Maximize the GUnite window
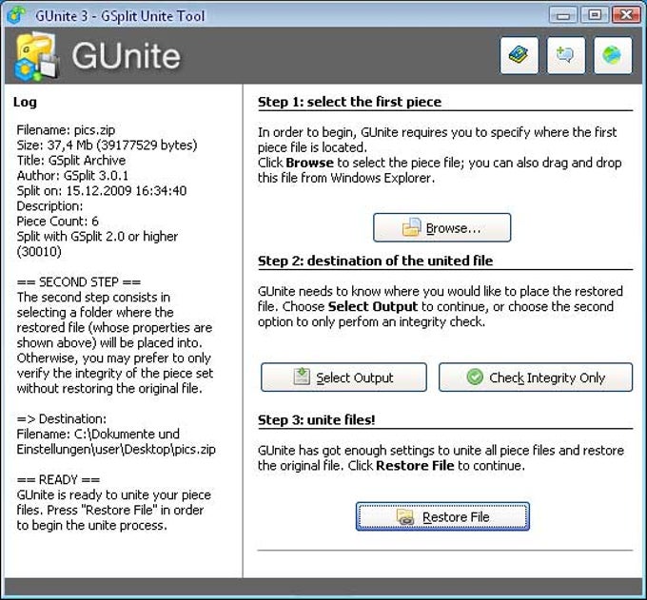Image resolution: width=647 pixels, height=600 pixels. click(x=594, y=15)
